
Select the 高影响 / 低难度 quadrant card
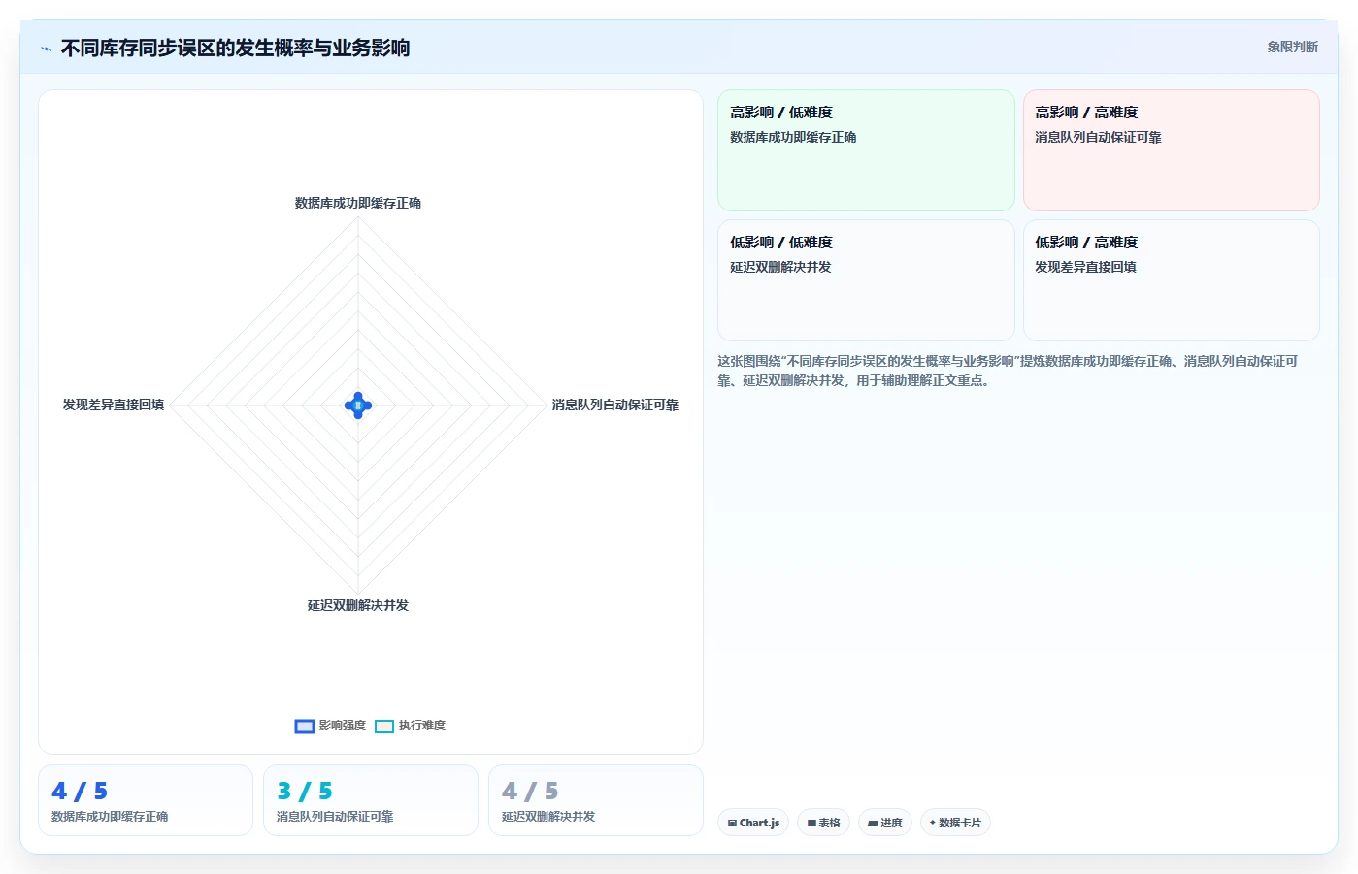(x=866, y=150)
